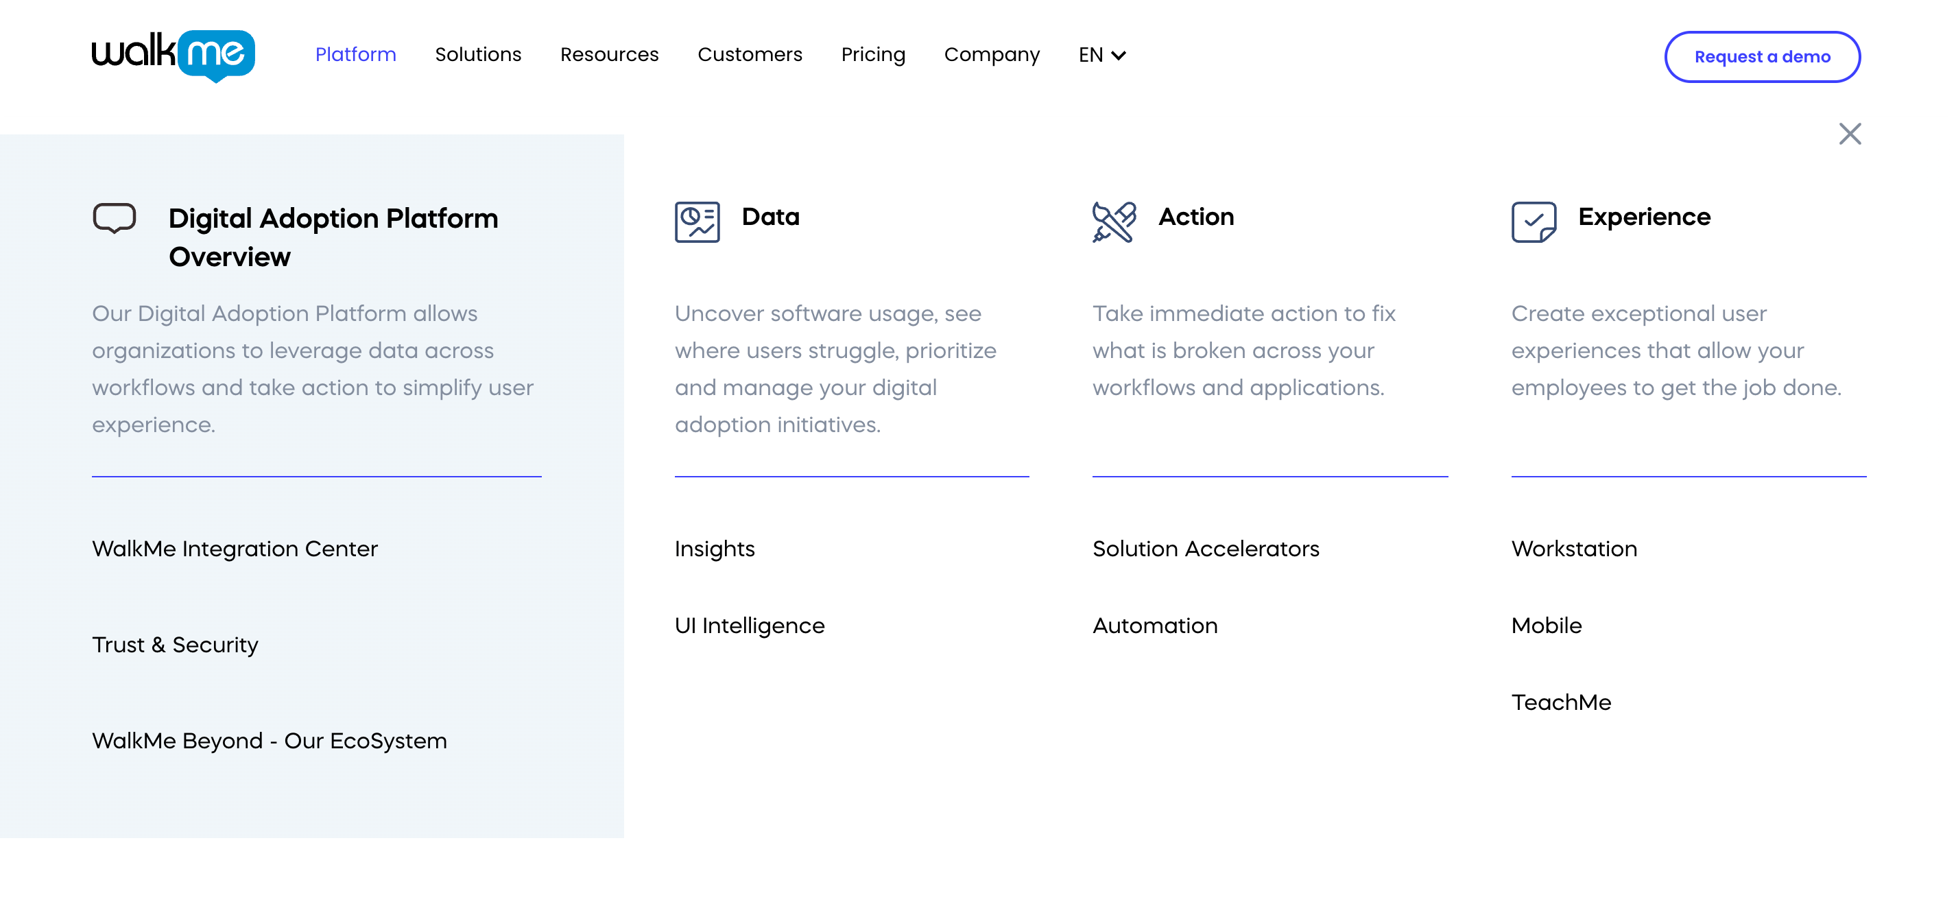Click the EN language dropdown icon
The width and height of the screenshot is (1956, 904).
(x=1120, y=55)
